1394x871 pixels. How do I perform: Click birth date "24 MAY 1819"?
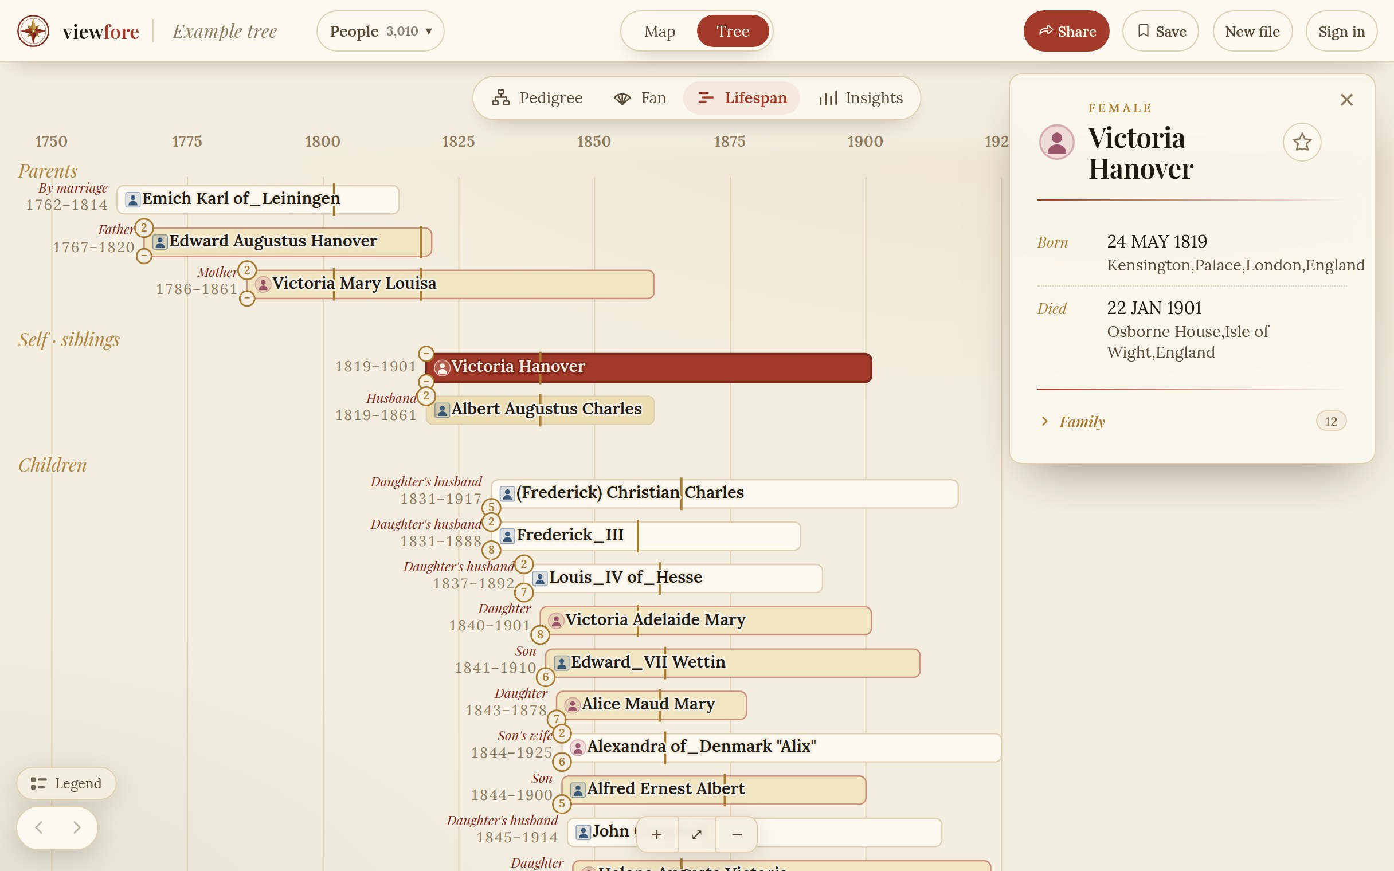coord(1157,241)
